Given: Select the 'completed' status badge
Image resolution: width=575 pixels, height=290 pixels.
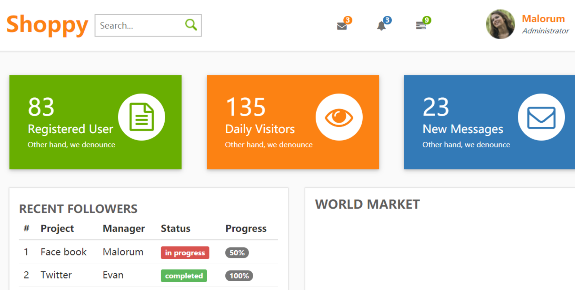Looking at the screenshot, I should click(184, 276).
